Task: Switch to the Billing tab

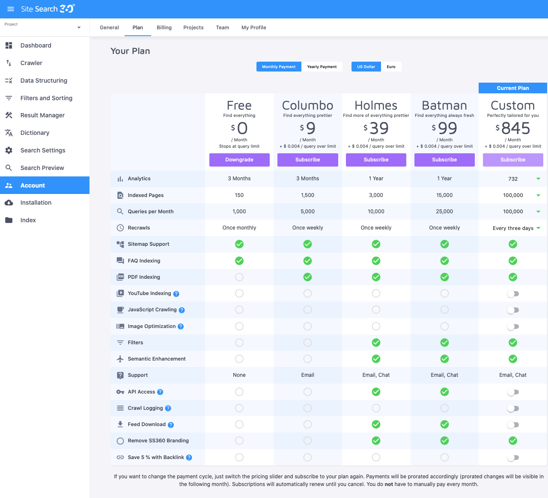Action: click(164, 27)
